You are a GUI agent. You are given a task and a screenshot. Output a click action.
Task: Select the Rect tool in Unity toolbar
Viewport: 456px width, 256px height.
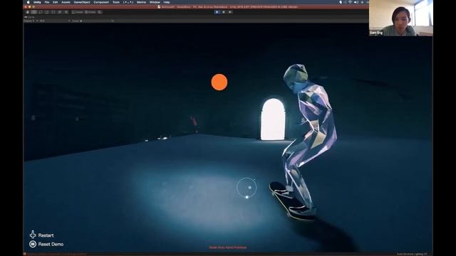[x=53, y=12]
